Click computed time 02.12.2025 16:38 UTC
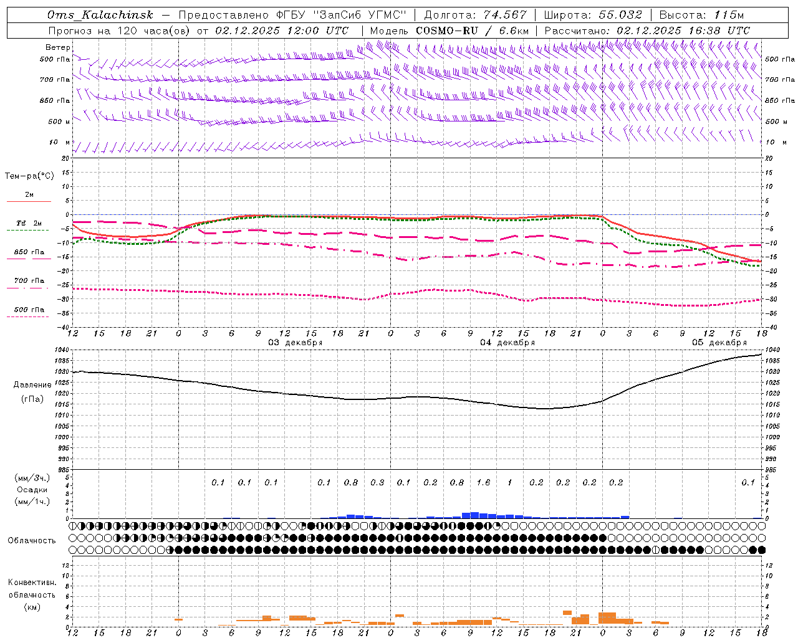 tap(683, 31)
